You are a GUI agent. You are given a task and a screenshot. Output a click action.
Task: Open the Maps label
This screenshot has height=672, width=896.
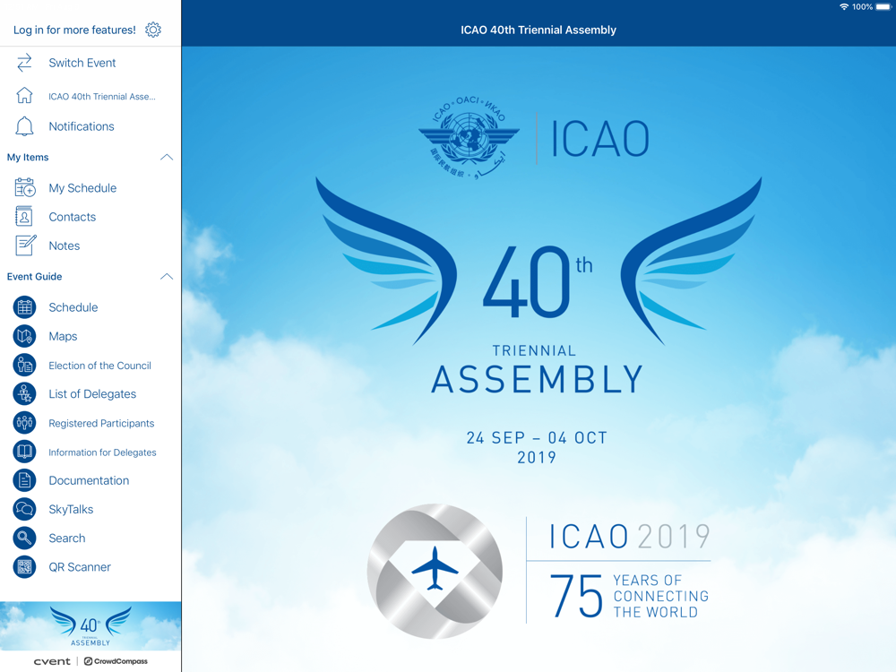pyautogui.click(x=63, y=337)
